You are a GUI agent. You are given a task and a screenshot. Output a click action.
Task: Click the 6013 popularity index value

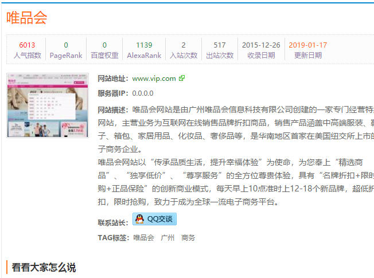coord(27,45)
